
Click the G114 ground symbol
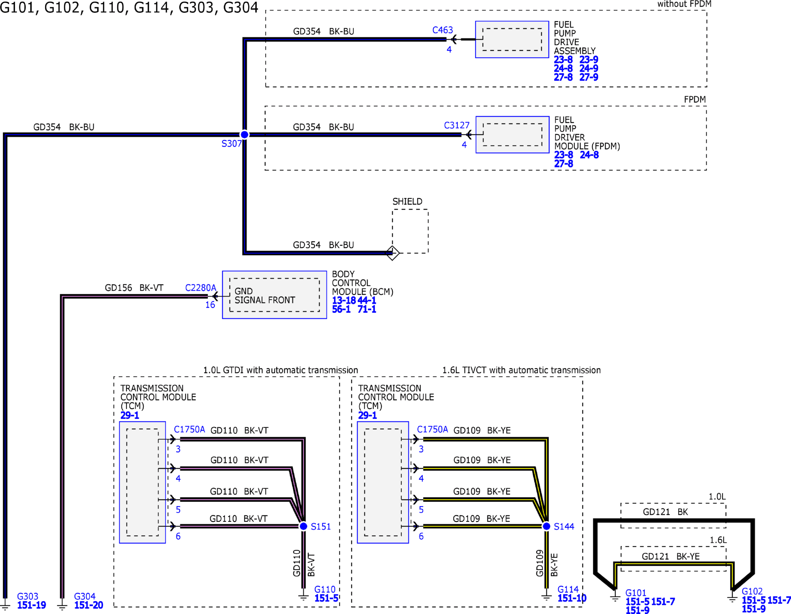546,597
